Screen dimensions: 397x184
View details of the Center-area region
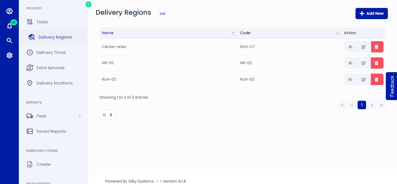[x=350, y=47]
